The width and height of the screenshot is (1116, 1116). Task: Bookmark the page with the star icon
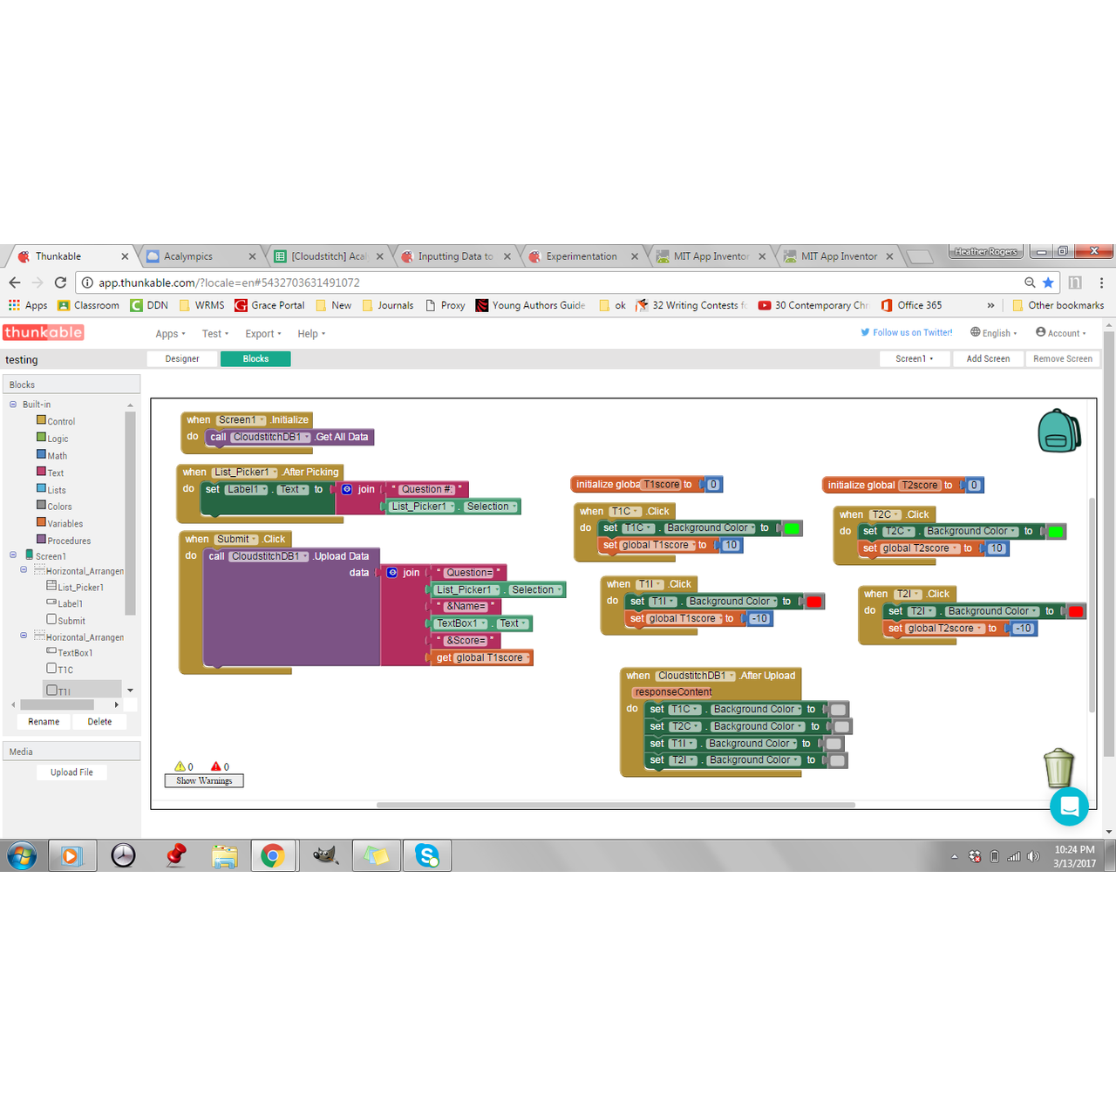coord(1048,282)
